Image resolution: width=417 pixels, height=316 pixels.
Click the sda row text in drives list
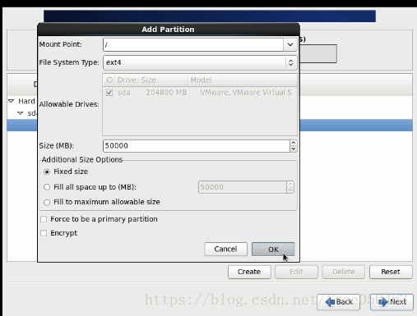[124, 93]
